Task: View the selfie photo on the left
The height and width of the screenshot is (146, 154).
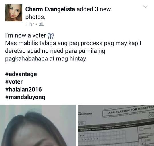Action: pos(38,125)
